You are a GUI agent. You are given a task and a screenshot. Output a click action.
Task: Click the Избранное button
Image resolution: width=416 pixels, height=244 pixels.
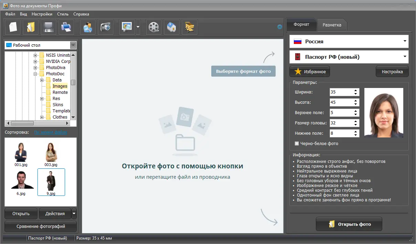point(310,72)
